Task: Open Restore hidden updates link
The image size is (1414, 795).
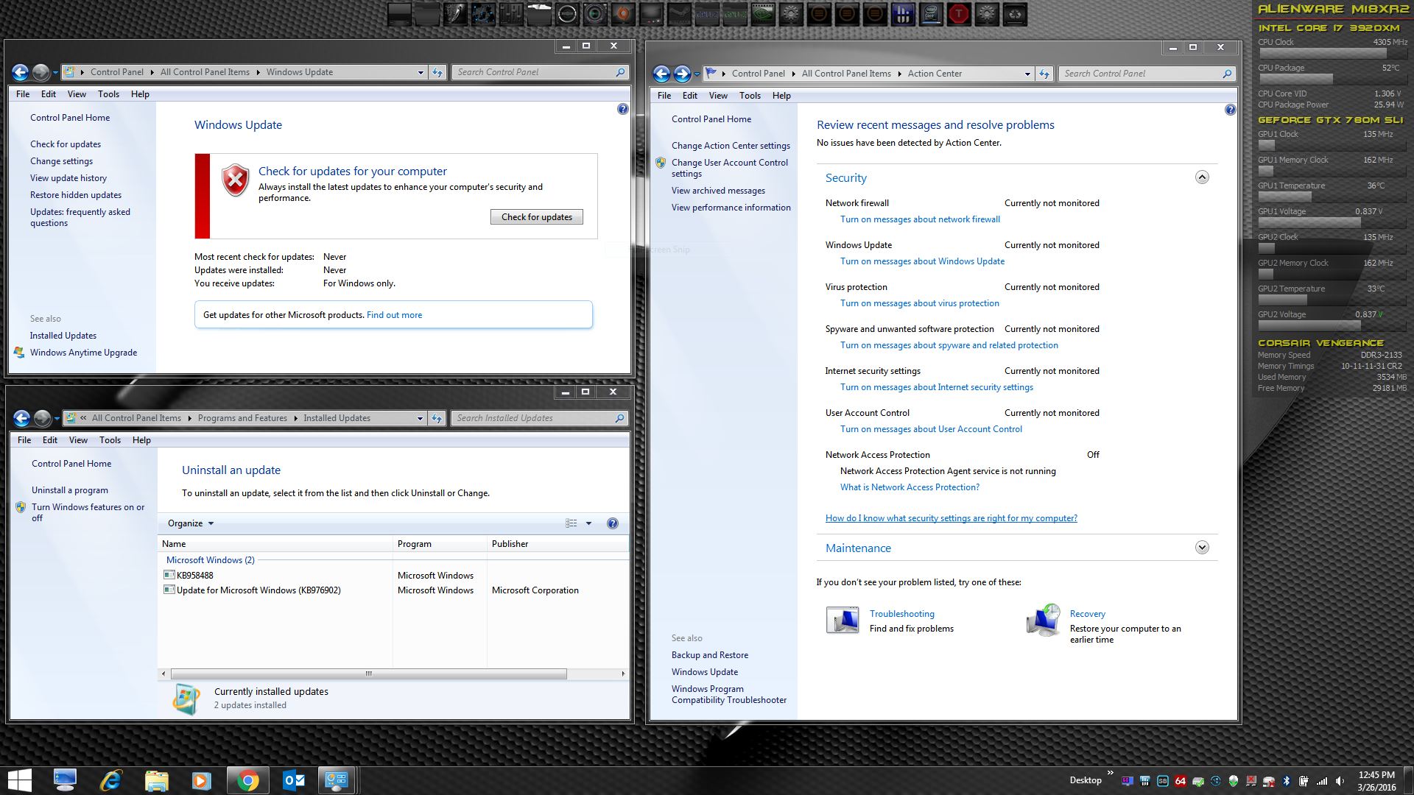Action: (x=76, y=195)
